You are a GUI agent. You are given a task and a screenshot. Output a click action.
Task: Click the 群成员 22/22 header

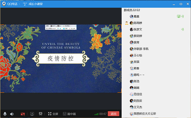132,10
